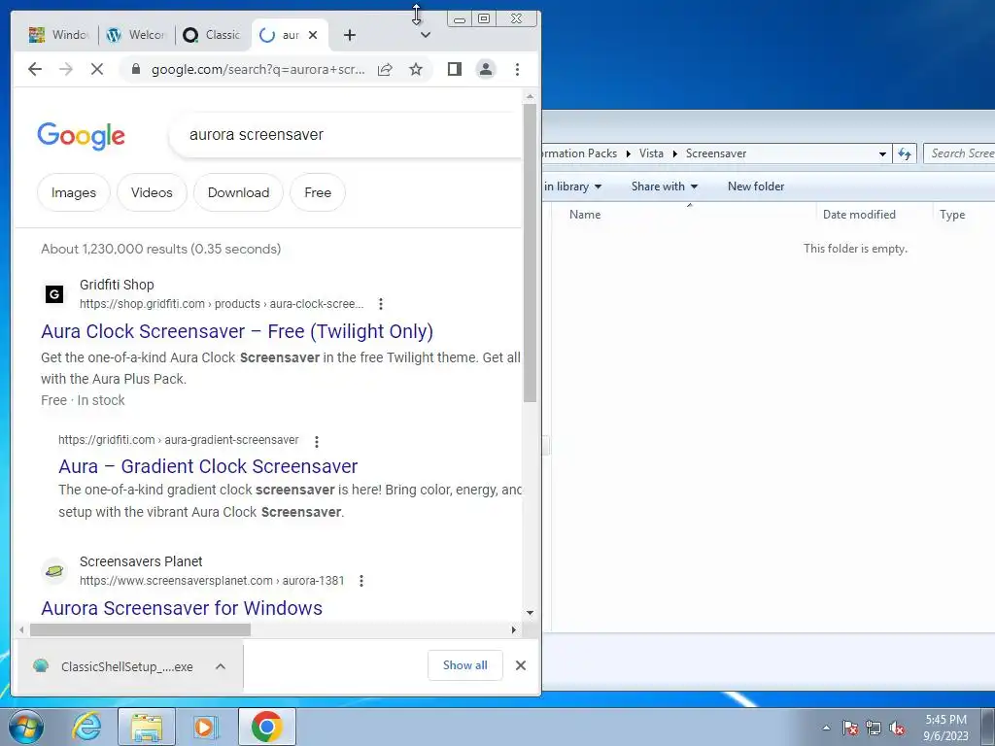Open Chrome side panel
Viewport: 995px width, 746px height.
[x=455, y=69]
